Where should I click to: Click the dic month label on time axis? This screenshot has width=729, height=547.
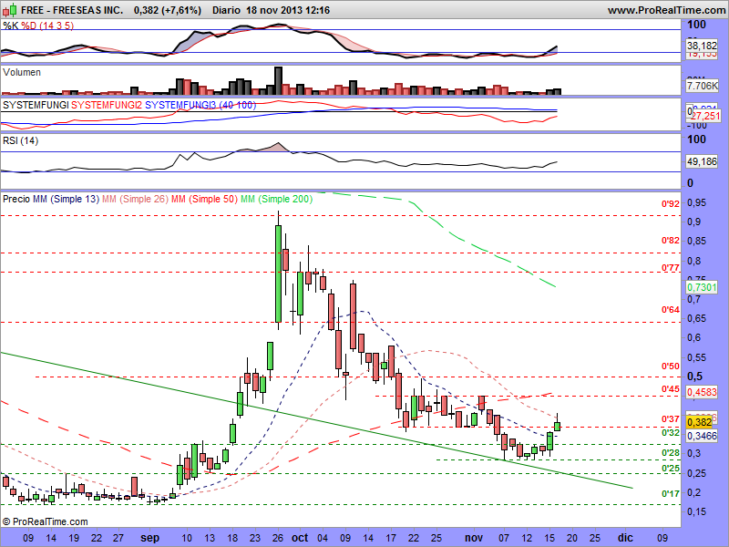(625, 538)
